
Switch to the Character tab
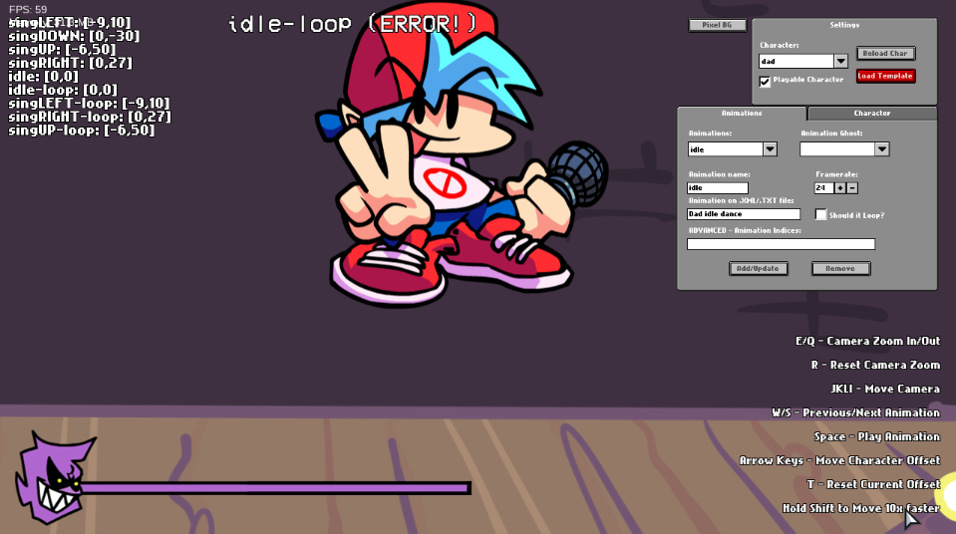(x=872, y=113)
